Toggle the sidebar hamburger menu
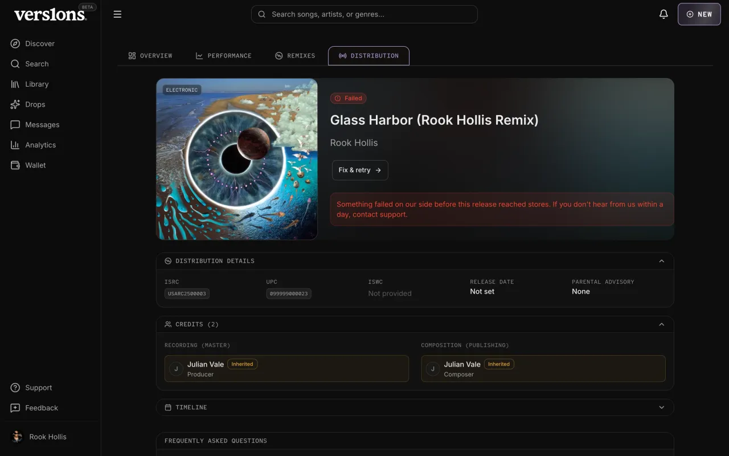This screenshot has width=729, height=456. pos(117,14)
